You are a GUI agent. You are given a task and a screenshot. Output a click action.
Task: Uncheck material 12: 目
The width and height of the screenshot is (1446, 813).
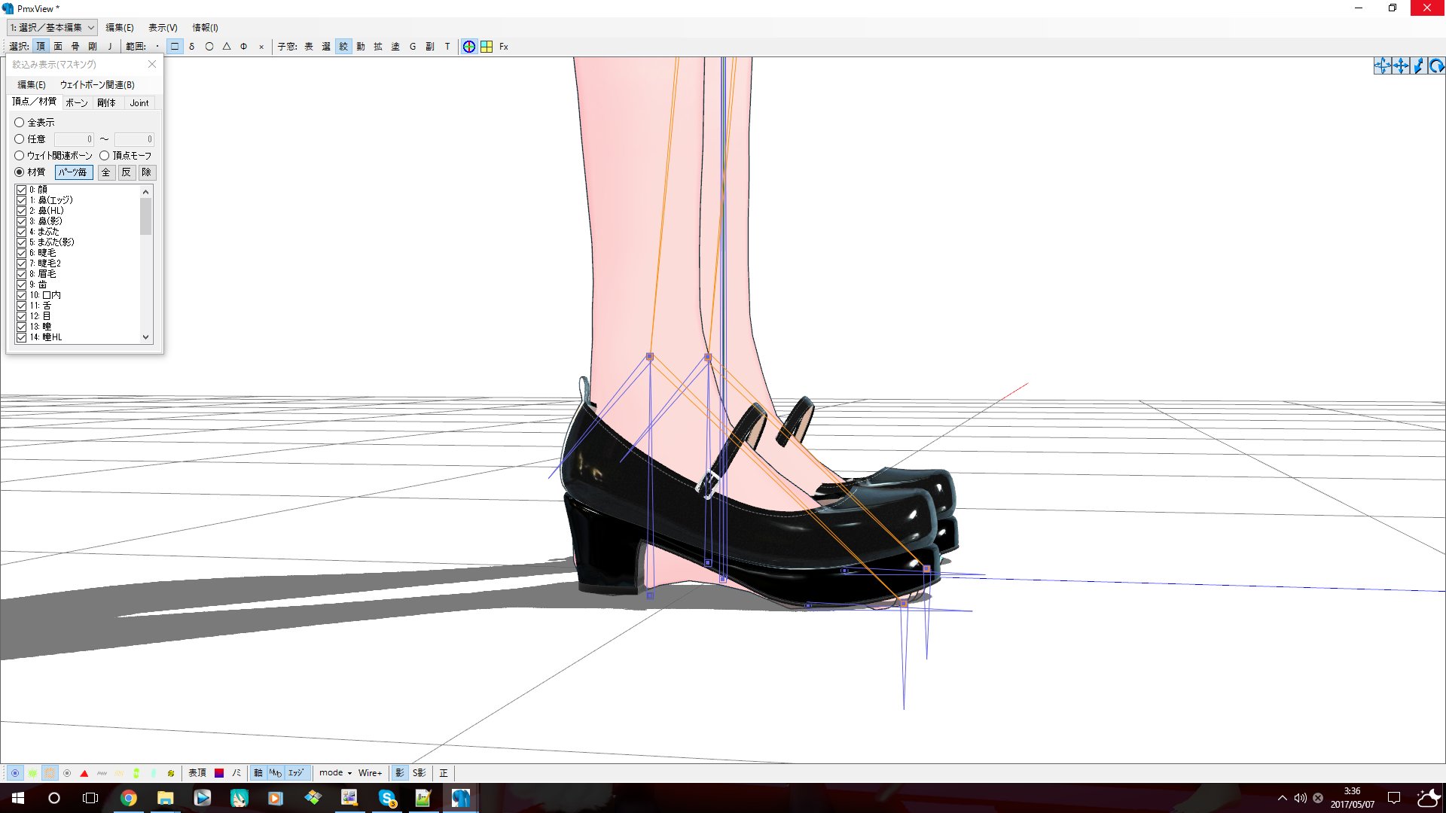pos(21,316)
